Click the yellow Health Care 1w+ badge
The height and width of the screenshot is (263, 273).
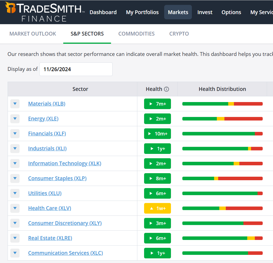(x=157, y=208)
